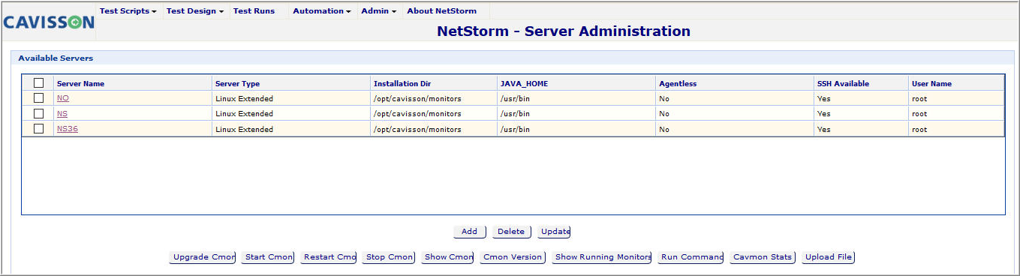Expand the Test Design menu
The height and width of the screenshot is (276, 1020).
195,11
